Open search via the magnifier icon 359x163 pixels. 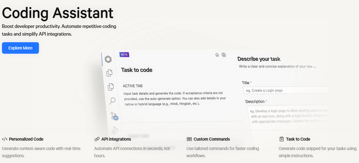(112, 101)
